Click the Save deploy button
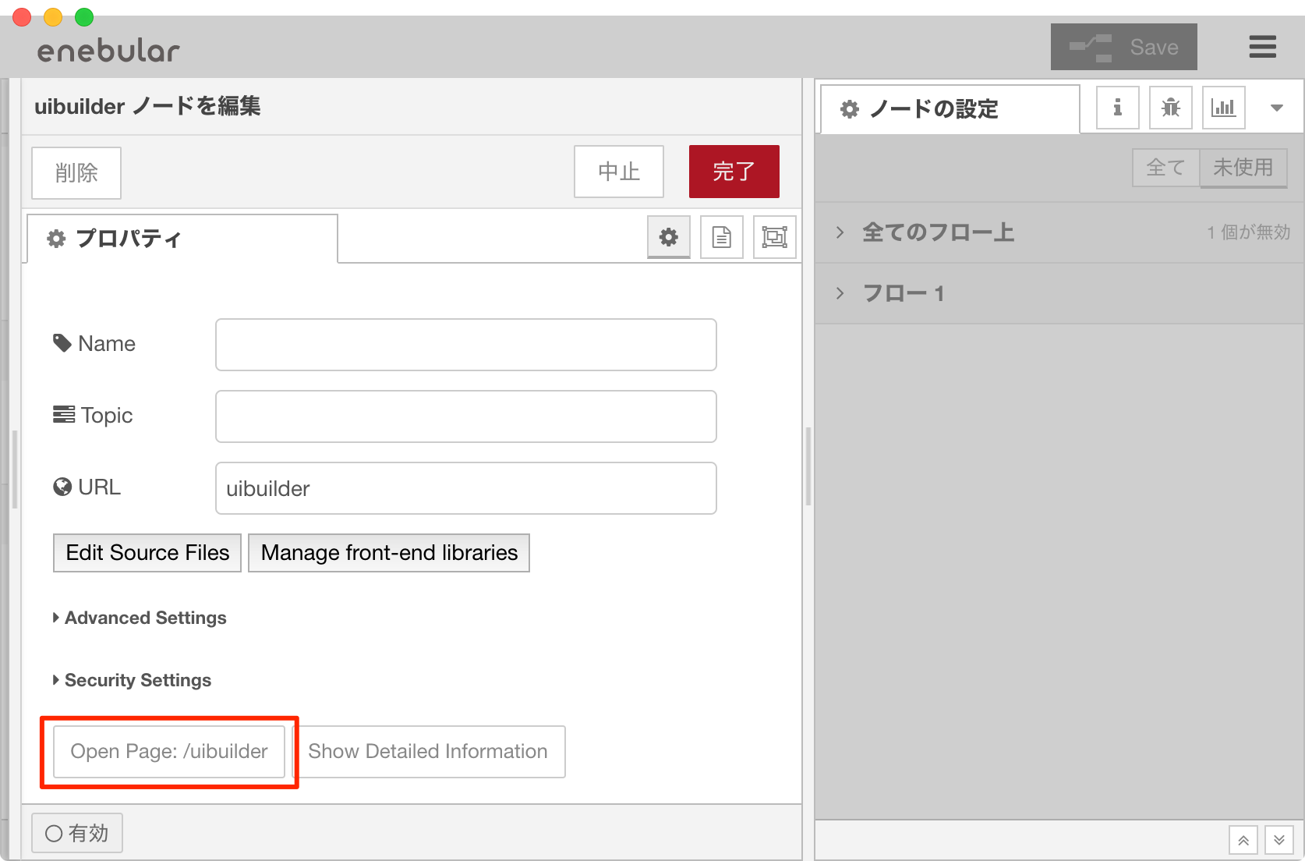The image size is (1305, 861). [x=1124, y=47]
